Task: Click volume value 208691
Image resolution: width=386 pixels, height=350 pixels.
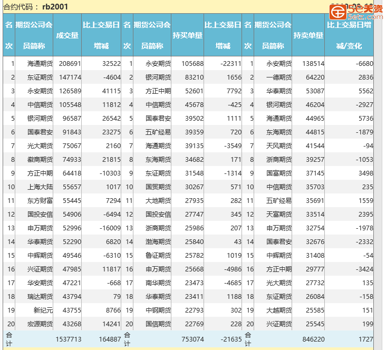Action: (70, 64)
